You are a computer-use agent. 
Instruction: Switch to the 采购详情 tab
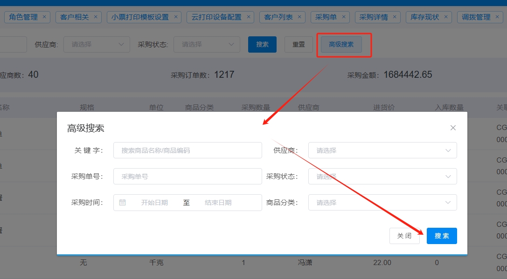374,17
